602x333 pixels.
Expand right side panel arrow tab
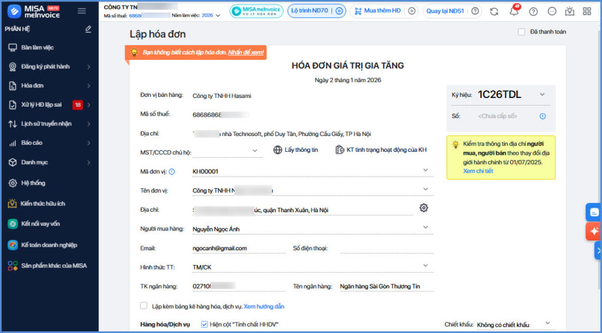tap(598, 251)
